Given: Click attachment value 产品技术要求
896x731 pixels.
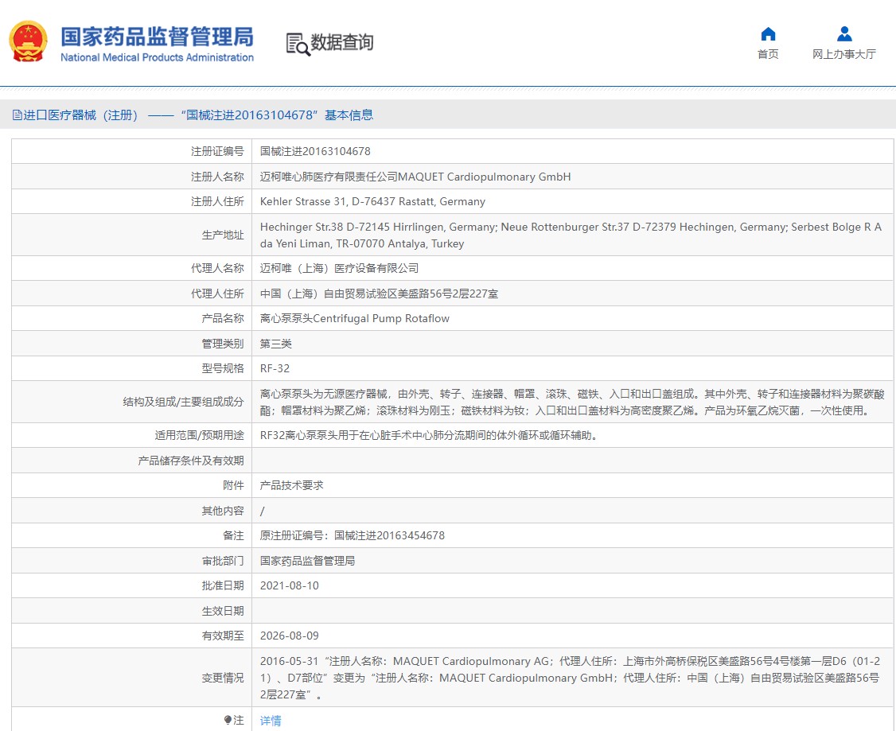Looking at the screenshot, I should click(291, 485).
